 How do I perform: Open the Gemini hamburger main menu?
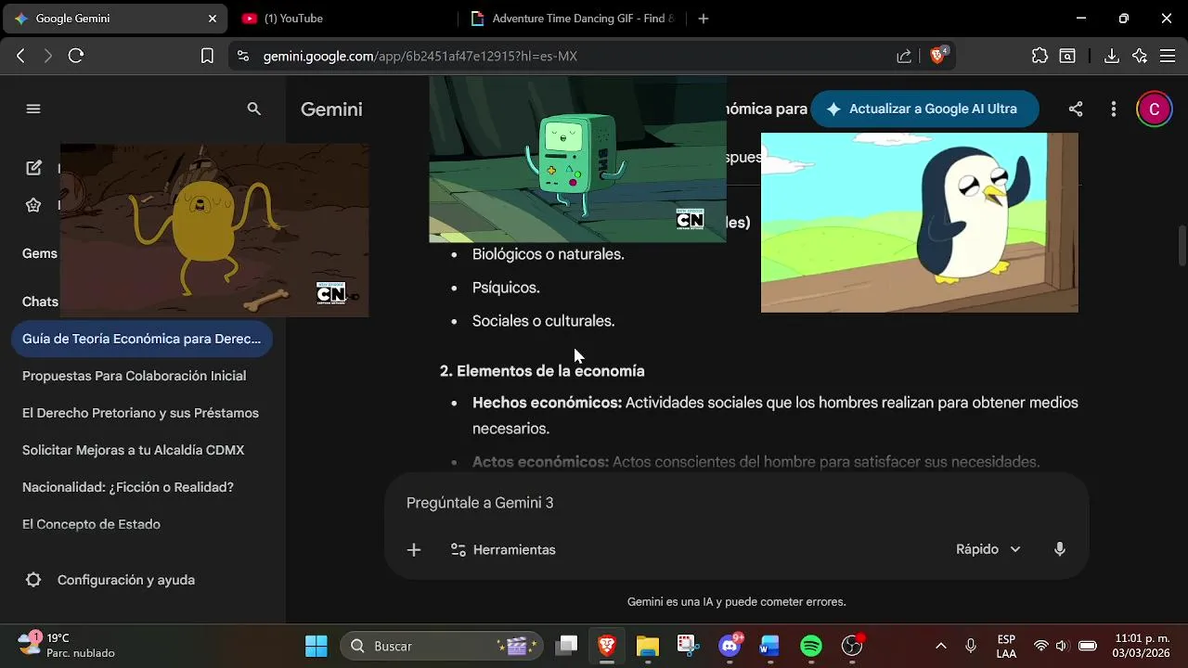(33, 109)
